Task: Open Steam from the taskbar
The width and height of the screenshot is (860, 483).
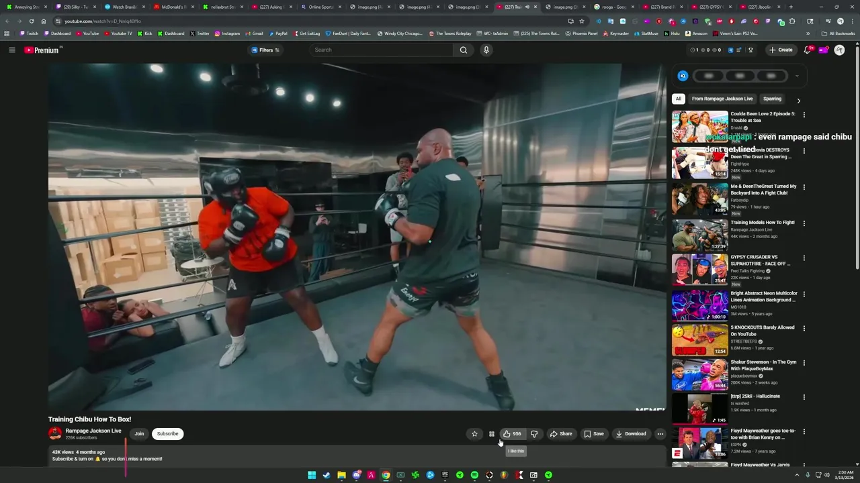Action: 327,475
